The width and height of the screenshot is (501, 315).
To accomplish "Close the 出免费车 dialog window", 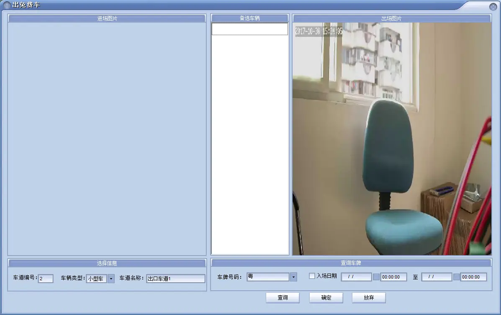I will pos(493,7).
